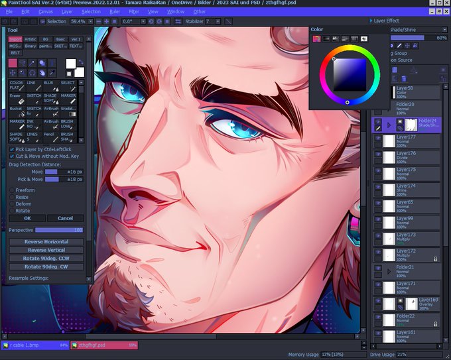Select the Eraser brush tool
The image size is (451, 360).
tap(17, 99)
